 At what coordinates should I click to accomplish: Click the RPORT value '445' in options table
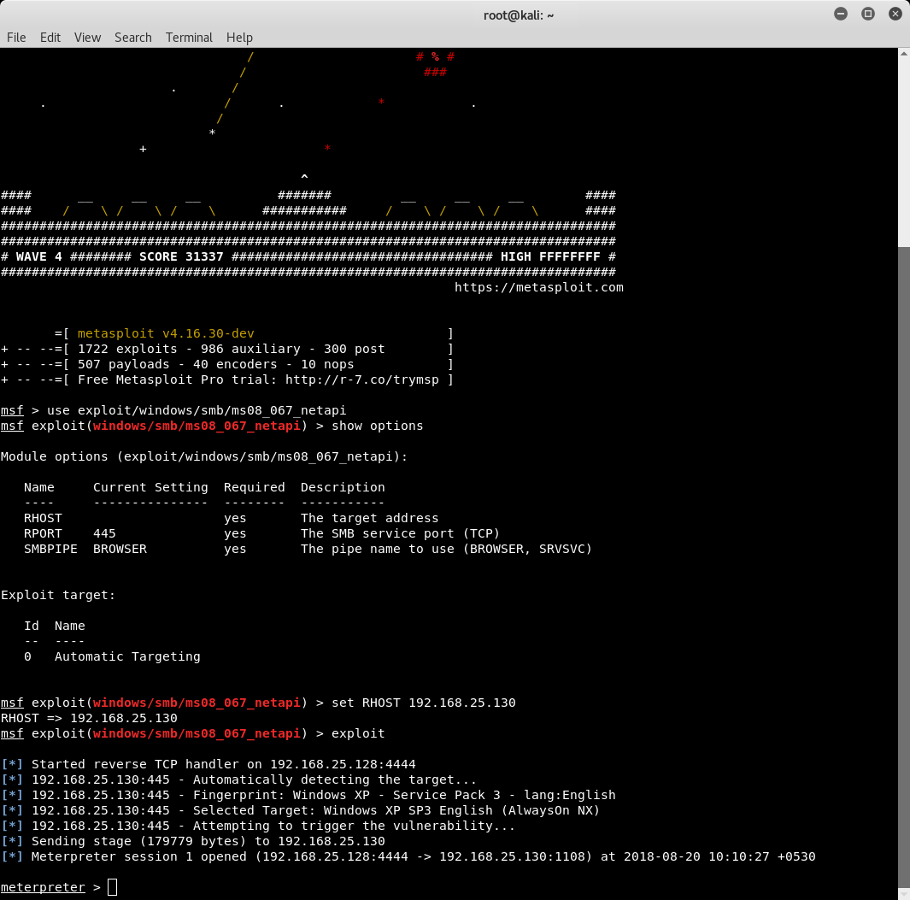[104, 533]
